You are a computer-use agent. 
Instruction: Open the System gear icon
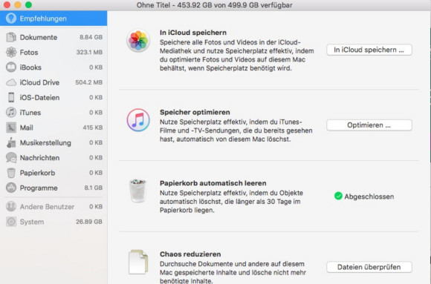(11, 222)
